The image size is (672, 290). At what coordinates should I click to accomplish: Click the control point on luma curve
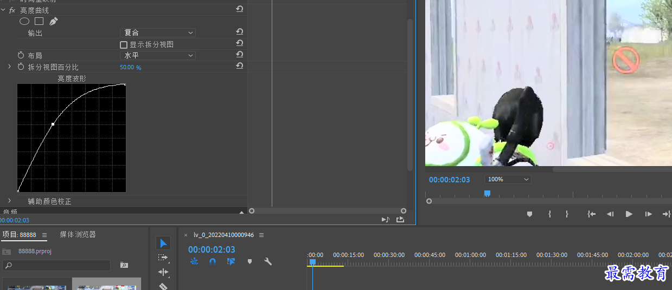tap(53, 124)
